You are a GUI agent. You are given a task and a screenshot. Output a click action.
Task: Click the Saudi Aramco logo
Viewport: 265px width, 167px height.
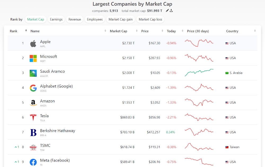(33, 73)
